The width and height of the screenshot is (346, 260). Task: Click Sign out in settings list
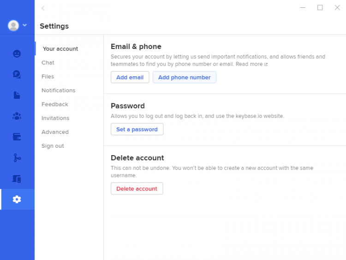pos(53,146)
